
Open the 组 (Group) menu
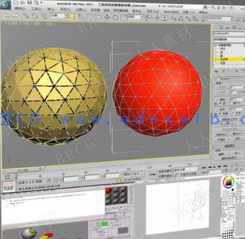tap(51, 9)
